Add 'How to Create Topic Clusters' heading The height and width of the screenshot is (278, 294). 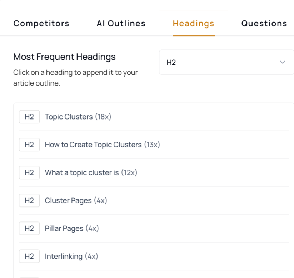(x=102, y=145)
